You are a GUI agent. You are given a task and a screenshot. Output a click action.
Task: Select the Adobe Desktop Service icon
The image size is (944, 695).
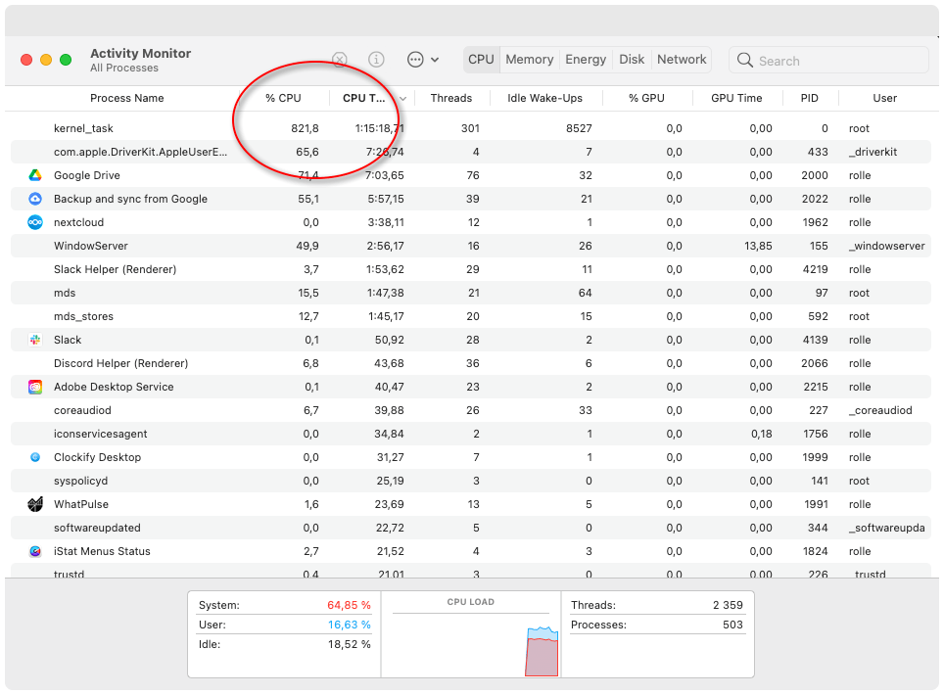(x=35, y=387)
